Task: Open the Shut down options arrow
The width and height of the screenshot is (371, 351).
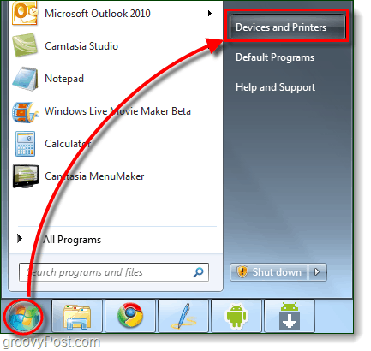Action: click(x=317, y=272)
